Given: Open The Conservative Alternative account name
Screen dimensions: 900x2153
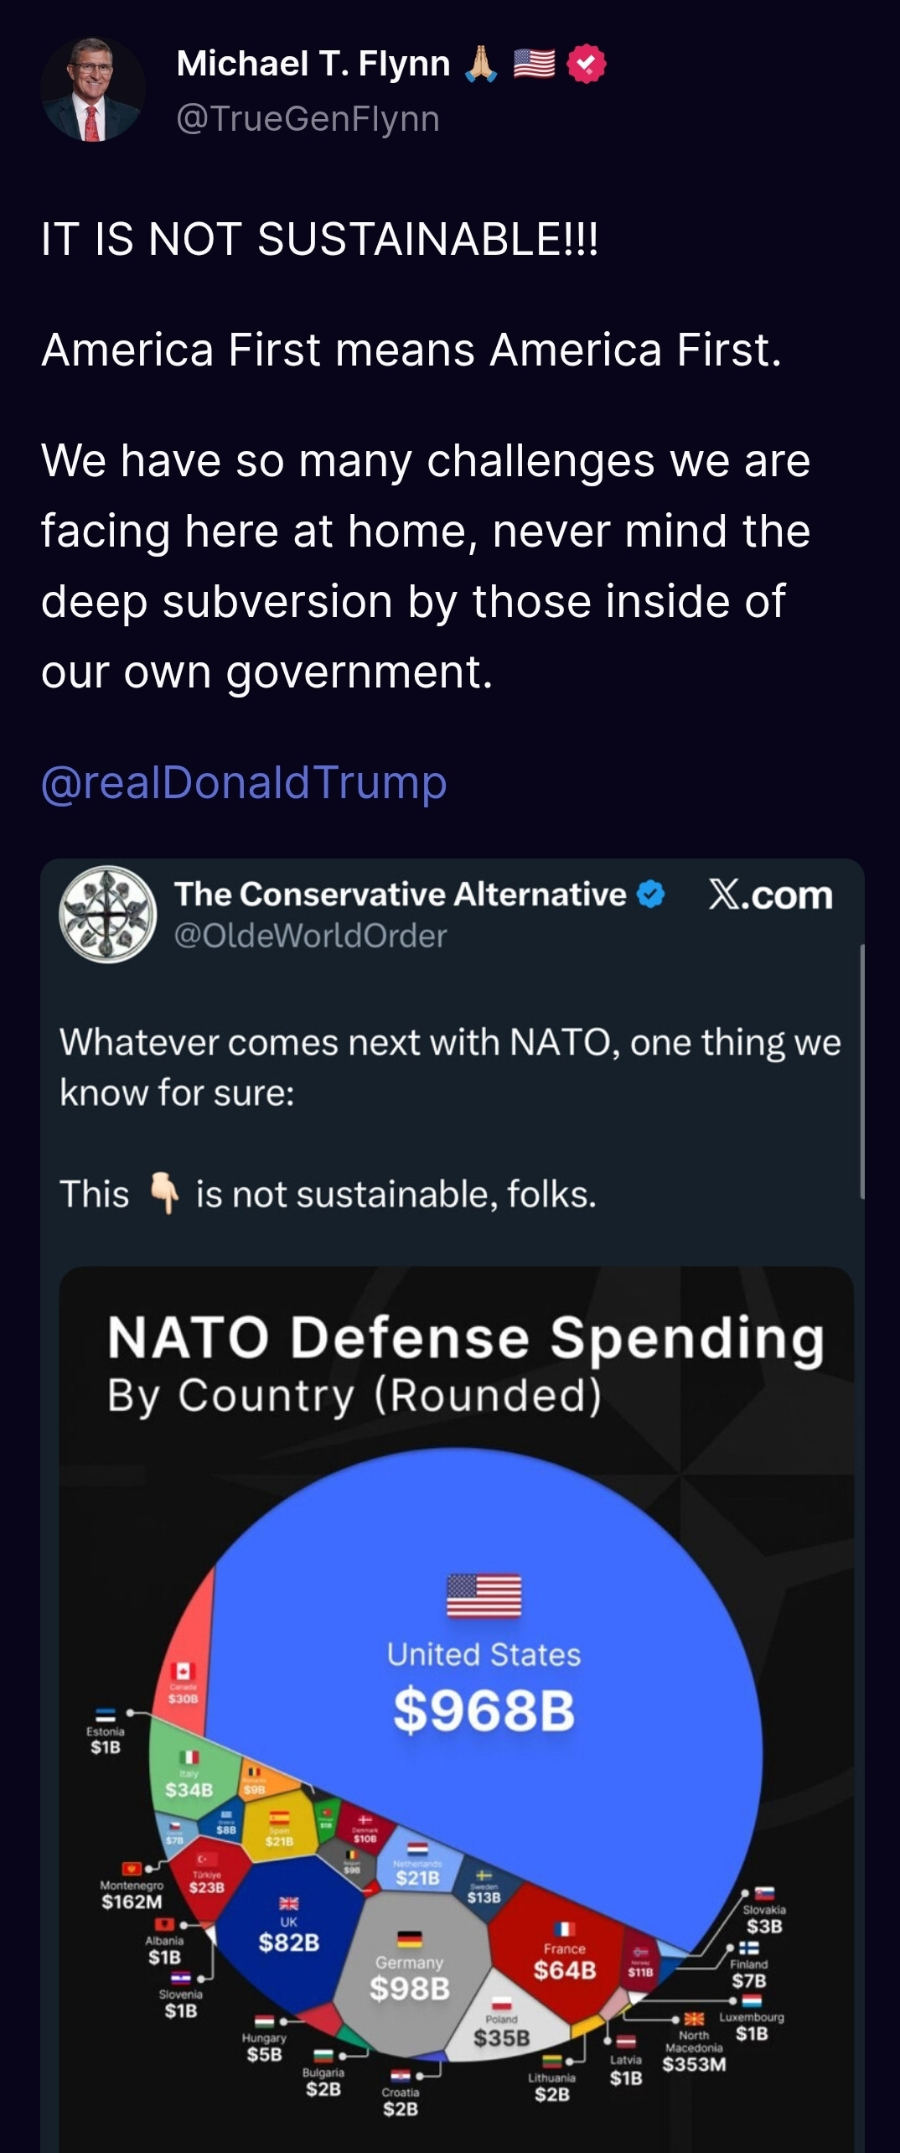Looking at the screenshot, I should (400, 895).
